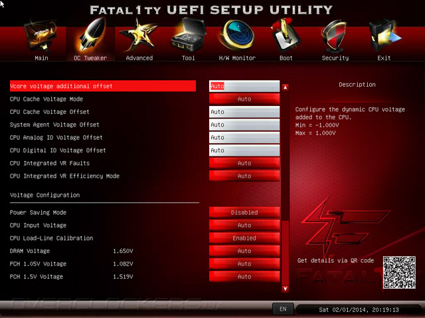Change Power Saving Mode Disabled setting

(x=244, y=212)
